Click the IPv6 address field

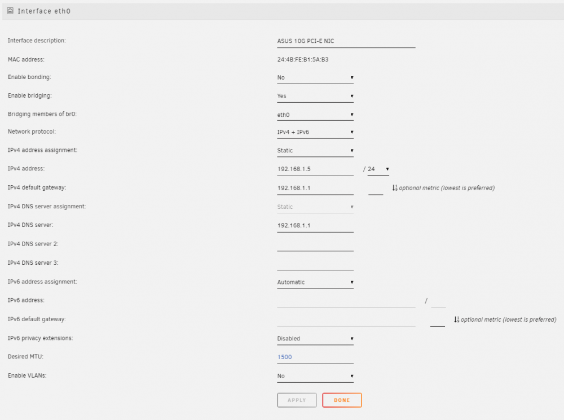[x=346, y=301]
